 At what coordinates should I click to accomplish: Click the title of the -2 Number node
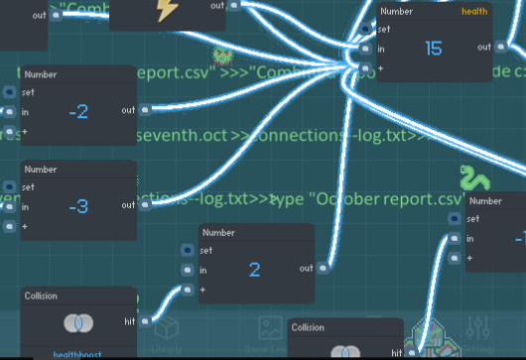[41, 74]
